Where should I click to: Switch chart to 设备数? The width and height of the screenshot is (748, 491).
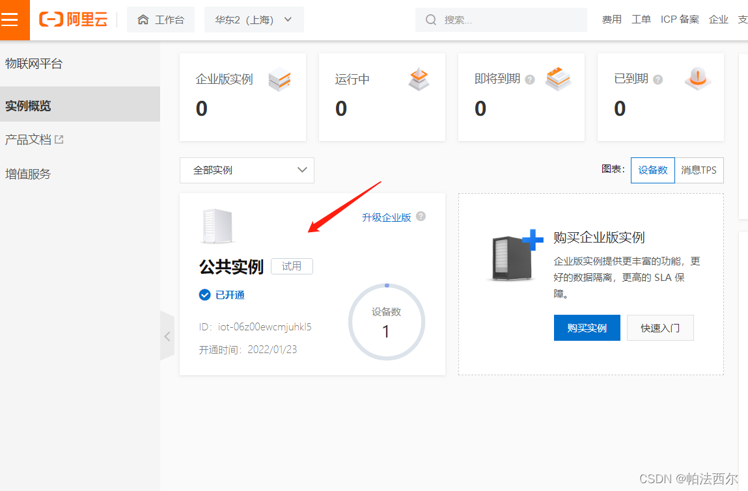[652, 170]
